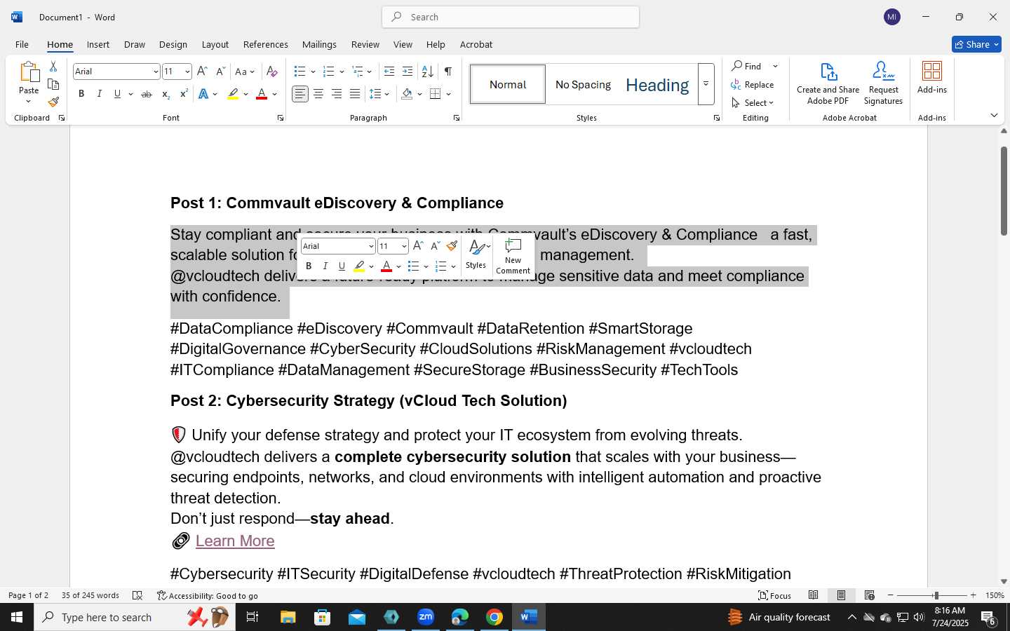Expand the ribbon font size dropdown
1010x631 pixels.
(x=187, y=72)
